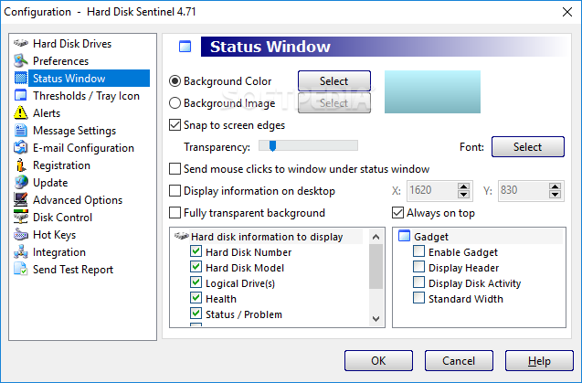Open Help with the Help button

click(x=539, y=360)
